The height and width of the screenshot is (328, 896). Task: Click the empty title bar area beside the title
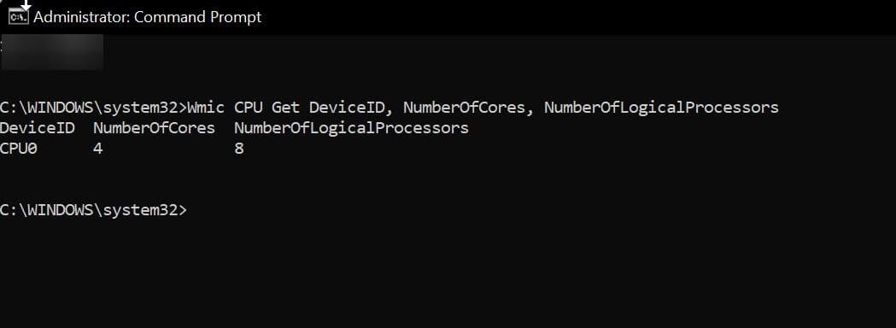pyautogui.click(x=577, y=17)
